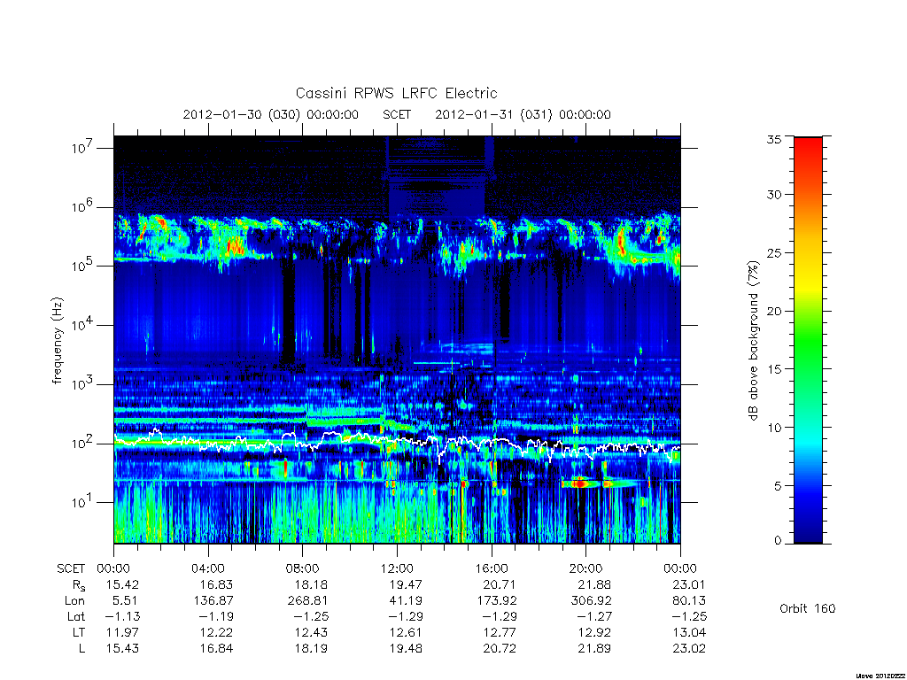Select Lon value 306.92

[x=591, y=601]
